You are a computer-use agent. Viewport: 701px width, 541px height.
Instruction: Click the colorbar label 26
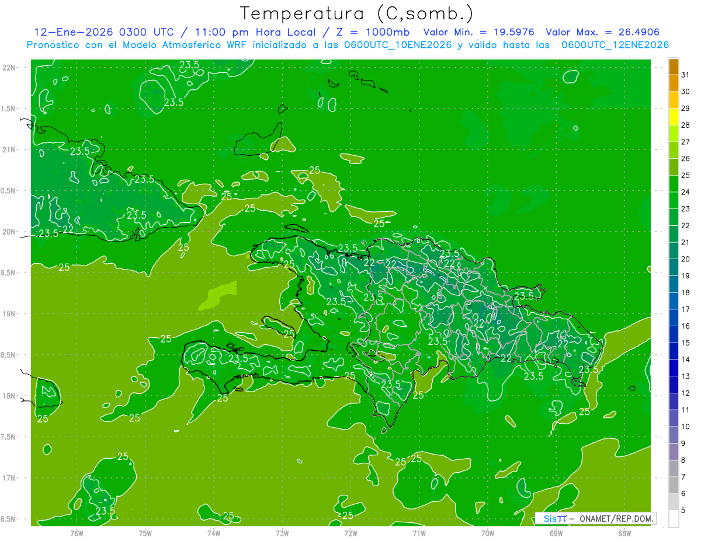686,158
